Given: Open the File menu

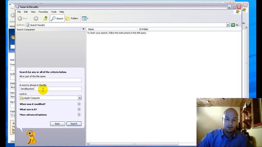Looking at the screenshot, I should 19,12.
